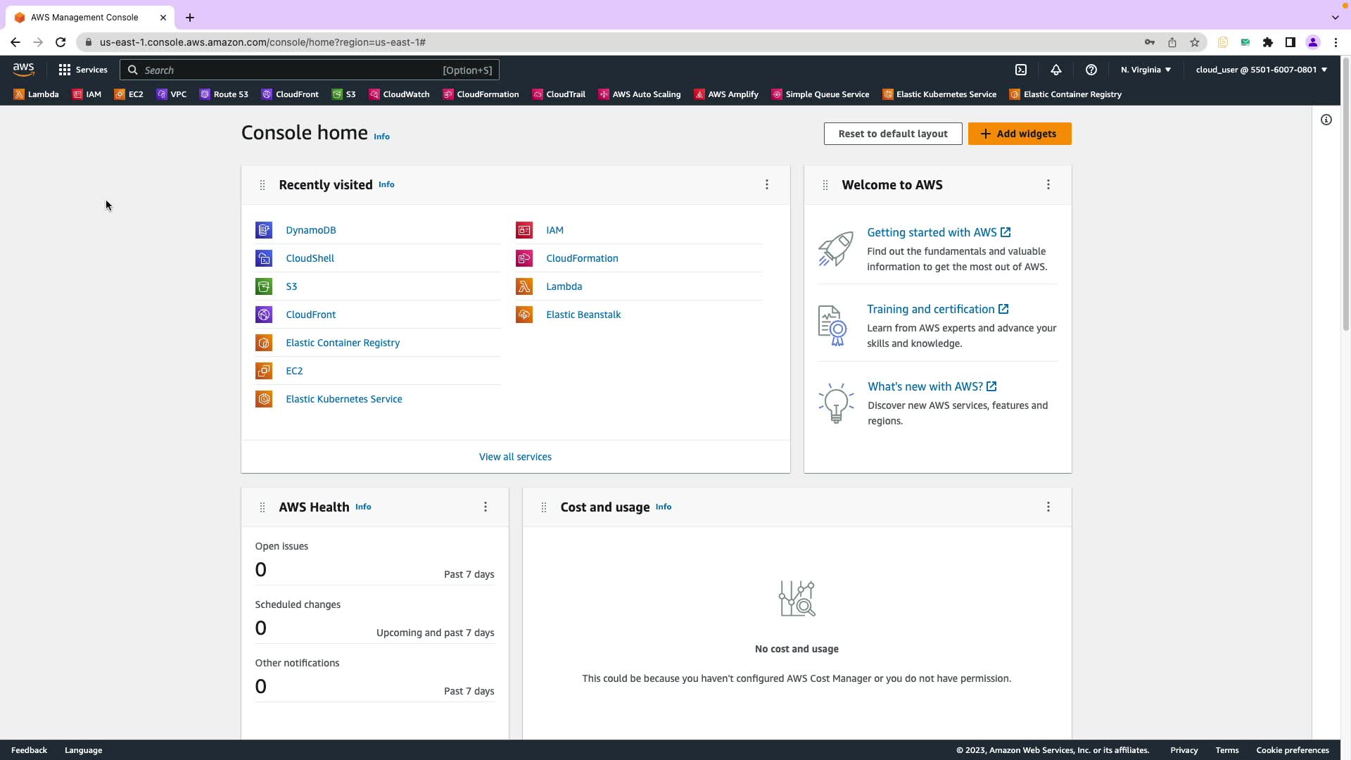Click the DynamoDB service icon
Image resolution: width=1351 pixels, height=760 pixels.
coord(264,230)
